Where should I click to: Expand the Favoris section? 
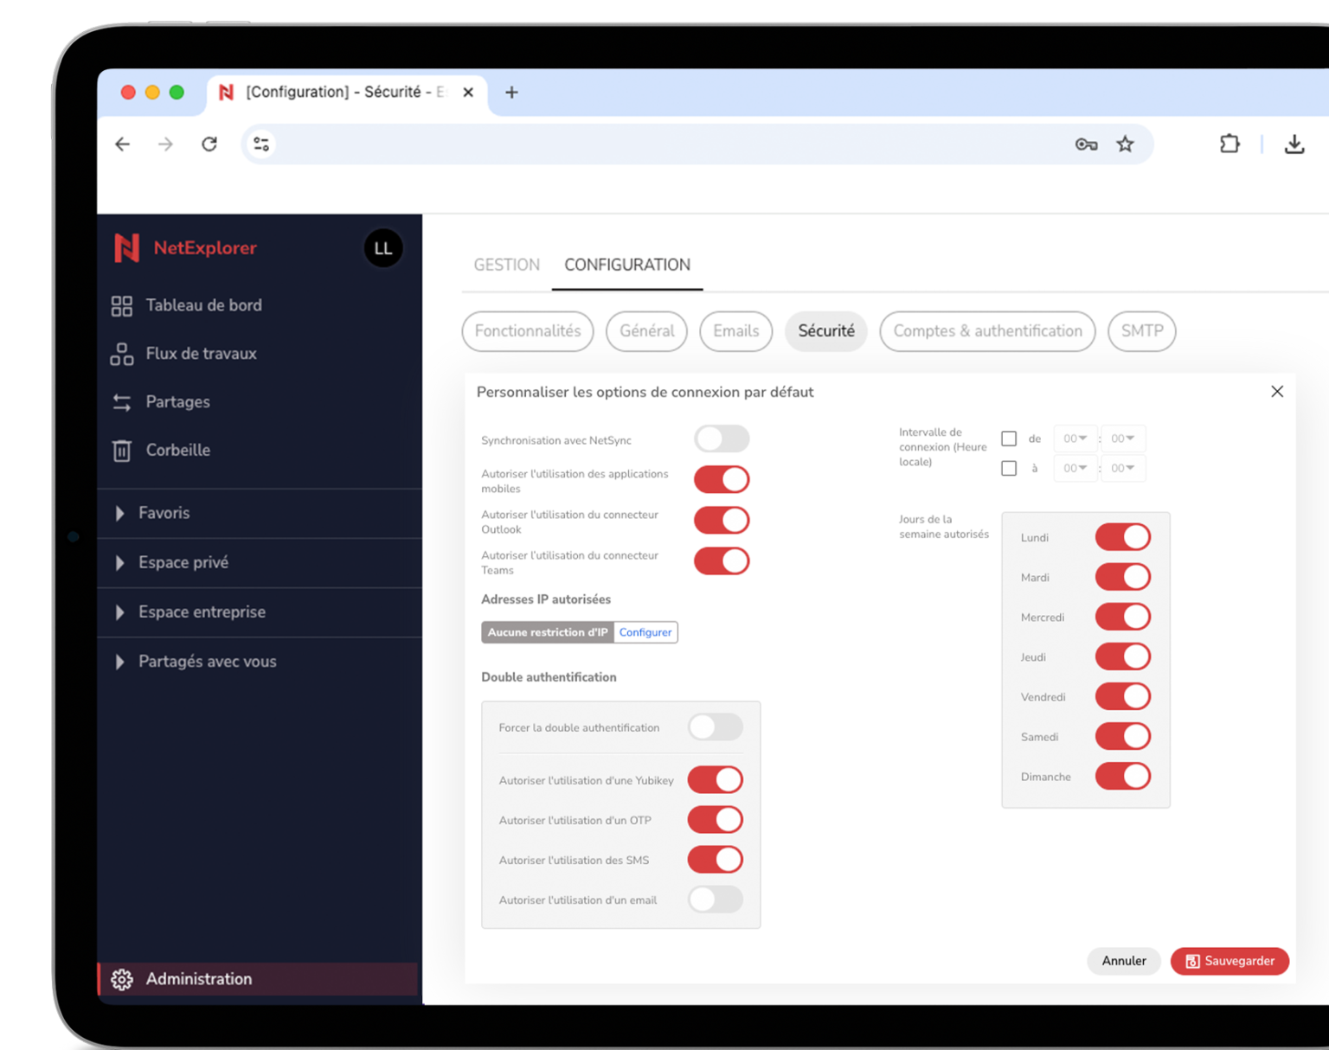(x=120, y=513)
